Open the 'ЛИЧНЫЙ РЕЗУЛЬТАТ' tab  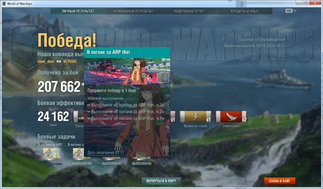78,11
